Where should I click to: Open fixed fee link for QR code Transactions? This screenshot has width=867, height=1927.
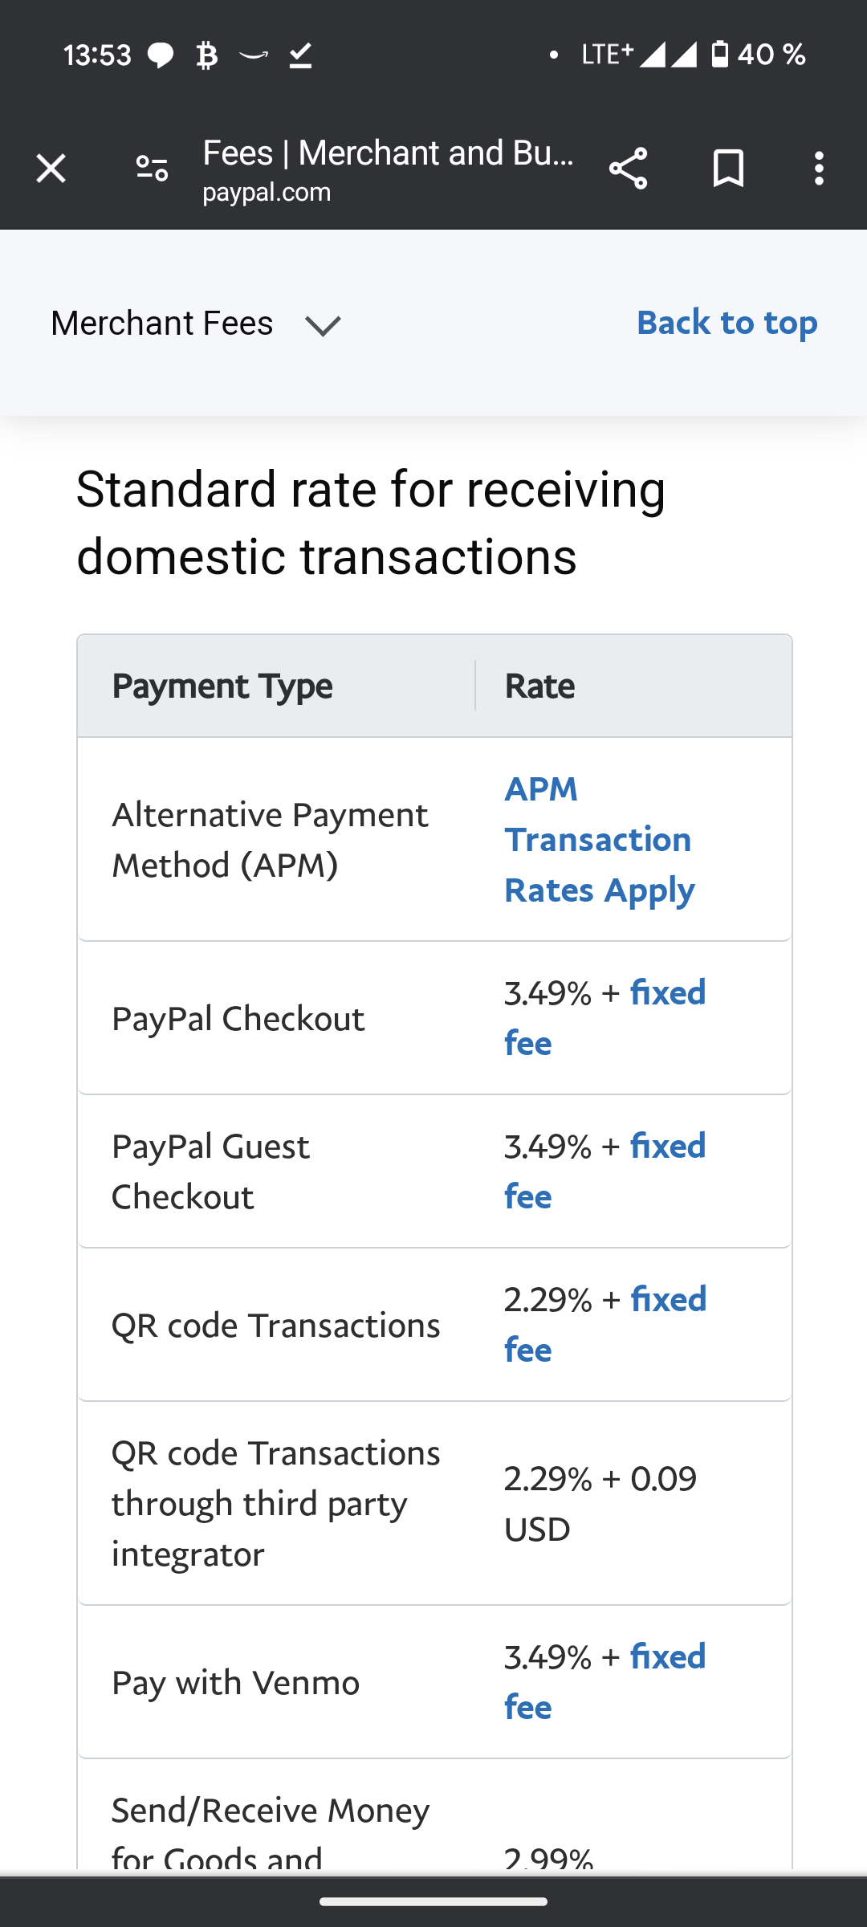(668, 1300)
